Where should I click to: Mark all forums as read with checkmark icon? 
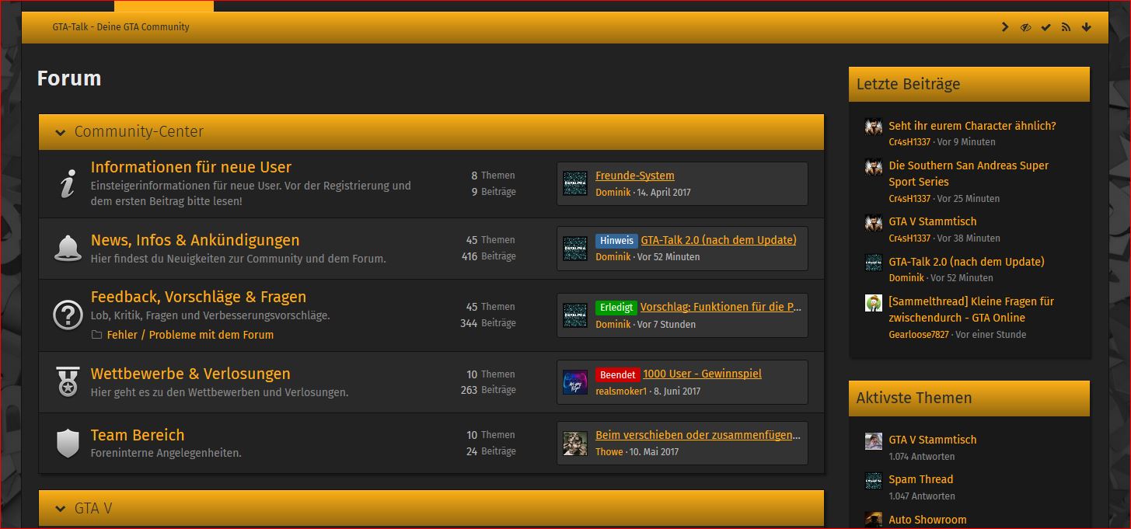click(x=1045, y=27)
